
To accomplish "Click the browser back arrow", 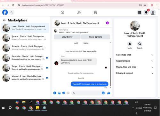I will pyautogui.click(x=3, y=5).
